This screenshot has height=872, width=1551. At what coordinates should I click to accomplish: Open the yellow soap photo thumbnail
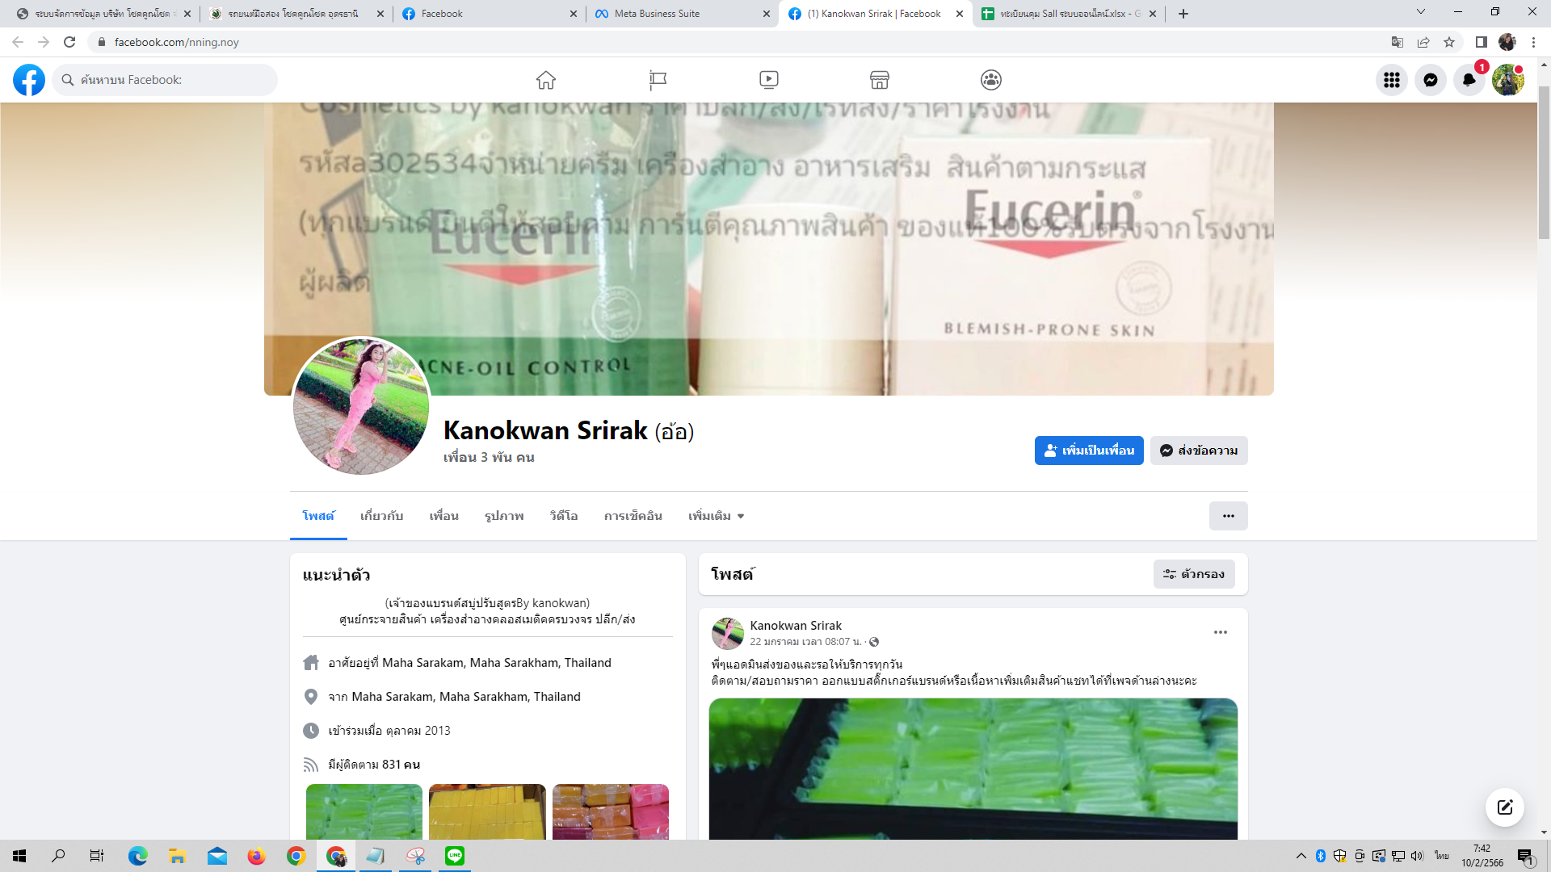tap(487, 811)
